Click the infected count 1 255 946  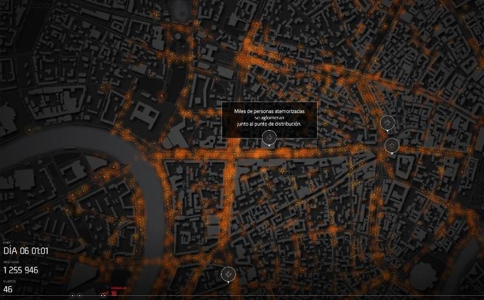pos(21,270)
